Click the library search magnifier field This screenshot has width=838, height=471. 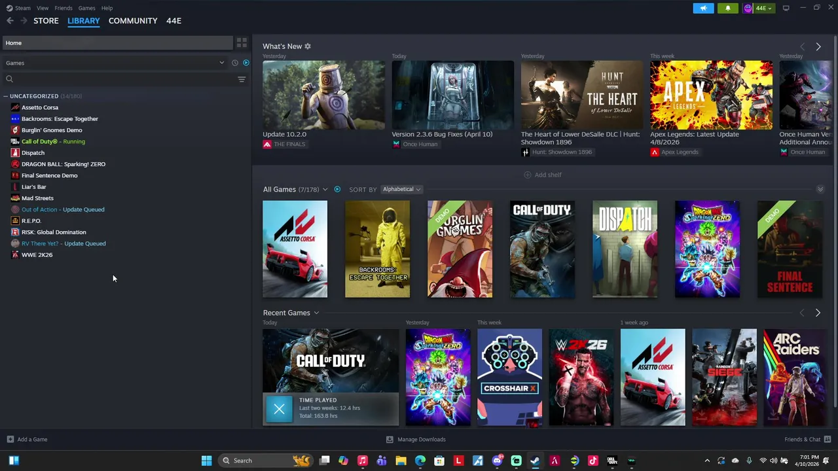point(118,79)
